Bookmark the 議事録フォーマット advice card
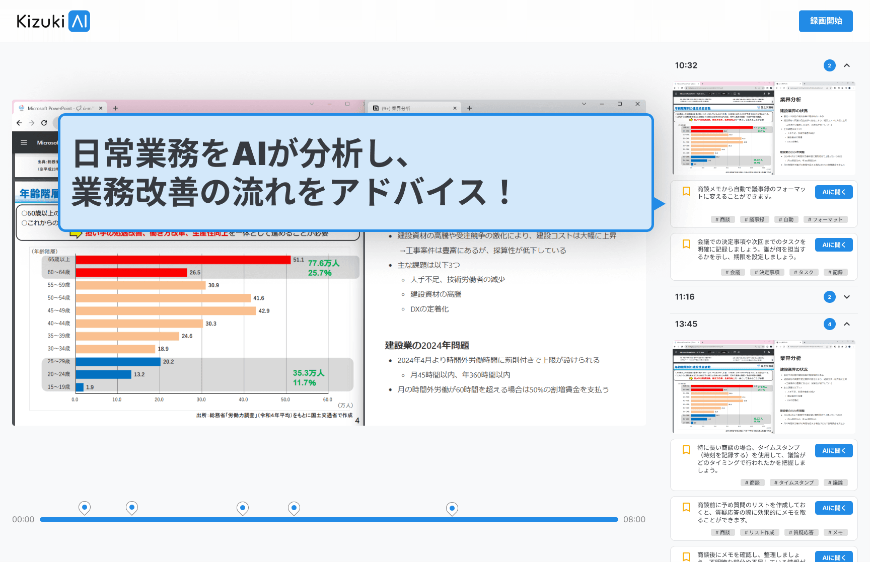Viewport: 870px width, 562px height. (686, 191)
